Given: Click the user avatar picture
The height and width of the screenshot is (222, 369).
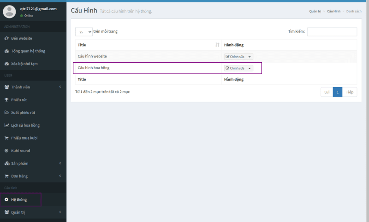Looking at the screenshot, I should coord(9,12).
